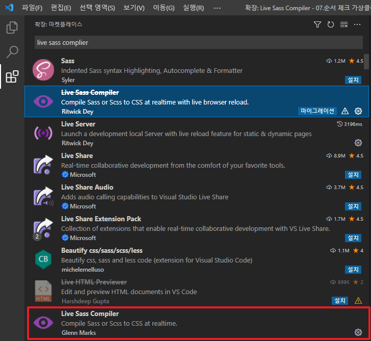The width and height of the screenshot is (371, 341).
Task: Clear extension search results icon
Action: point(344,24)
